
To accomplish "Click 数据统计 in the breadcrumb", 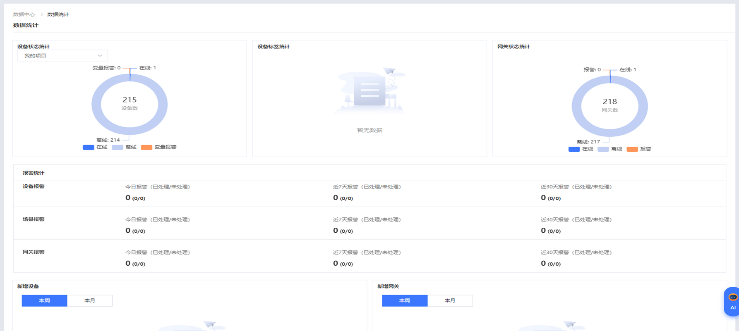I will (x=58, y=14).
